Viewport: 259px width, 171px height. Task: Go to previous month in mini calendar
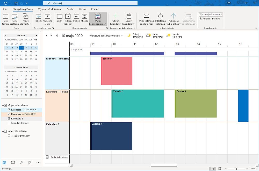[6, 35]
